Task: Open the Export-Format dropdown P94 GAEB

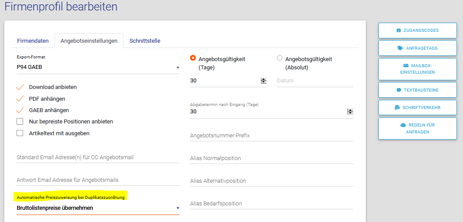Action: 98,68
